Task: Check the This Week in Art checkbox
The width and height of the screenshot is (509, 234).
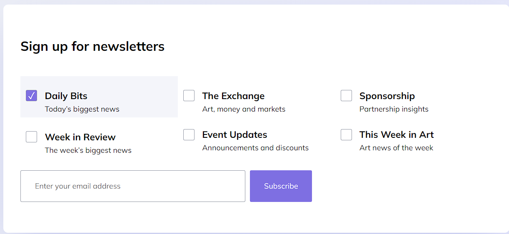Action: [x=346, y=134]
